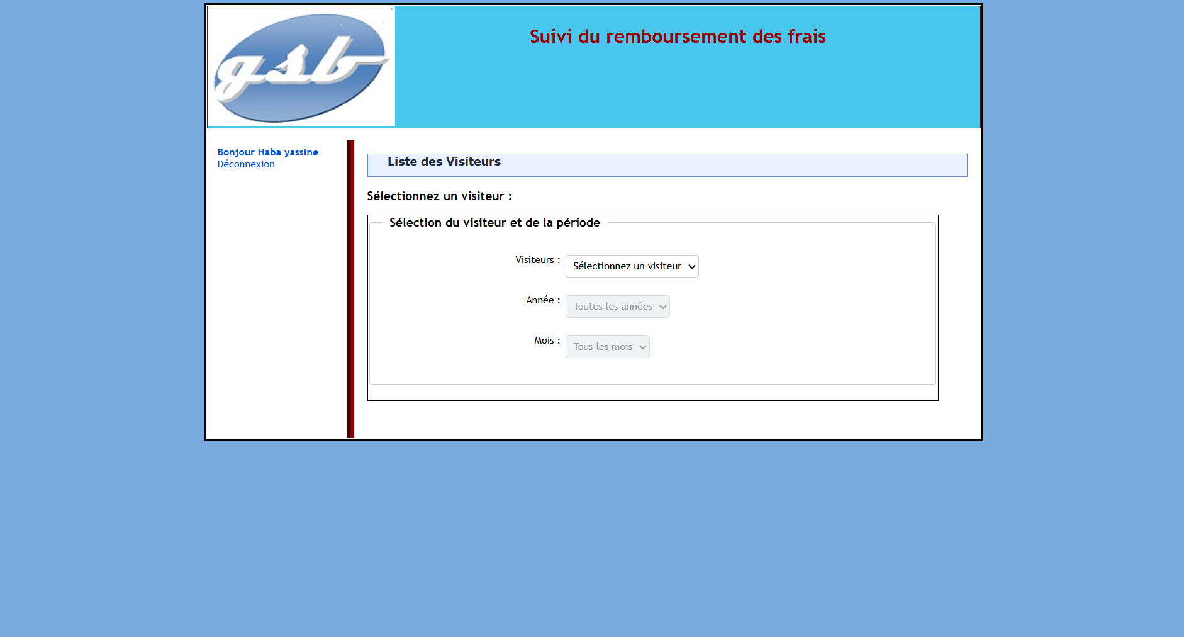Click the Suivi du remboursement des frais title
The height and width of the screenshot is (637, 1184).
point(677,37)
